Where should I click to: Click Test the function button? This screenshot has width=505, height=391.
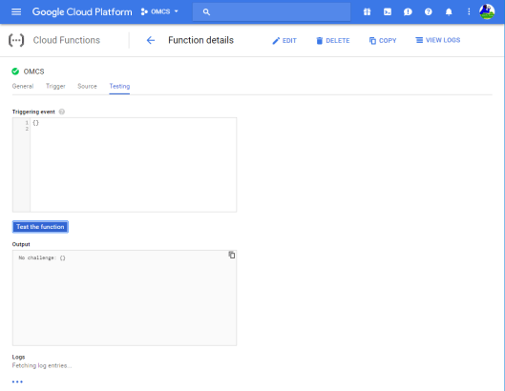[40, 227]
